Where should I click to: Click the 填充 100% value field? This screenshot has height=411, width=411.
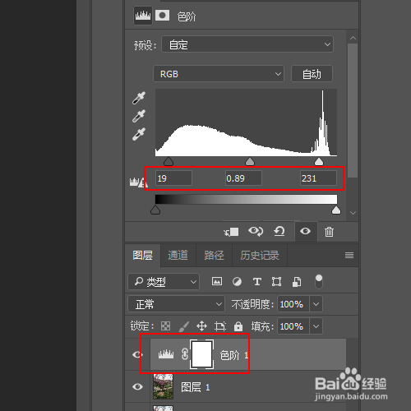click(293, 326)
